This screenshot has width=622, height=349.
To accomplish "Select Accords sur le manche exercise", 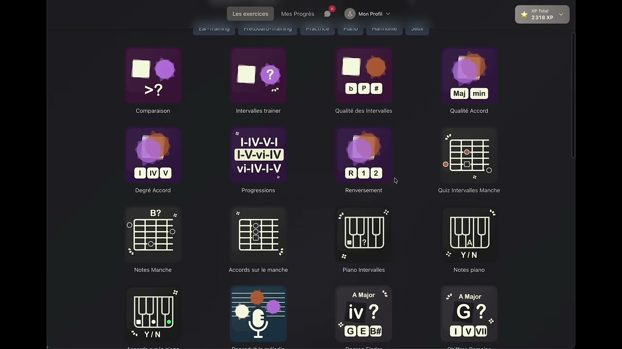I will pos(258,235).
